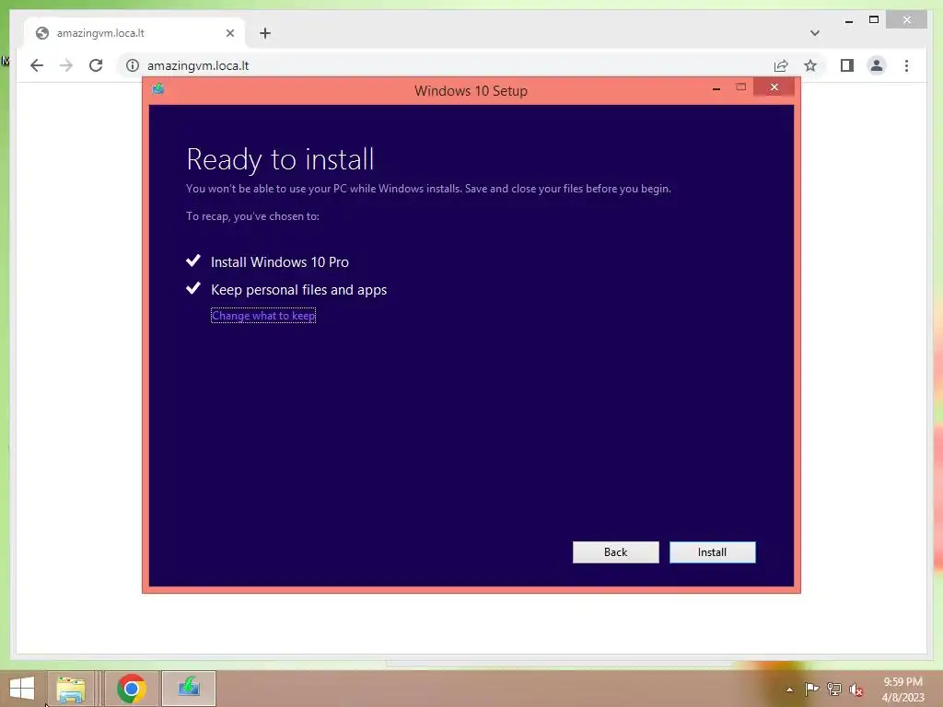Viewport: 943px width, 707px height.
Task: Click Chrome's forward navigation arrow
Action: 66,65
